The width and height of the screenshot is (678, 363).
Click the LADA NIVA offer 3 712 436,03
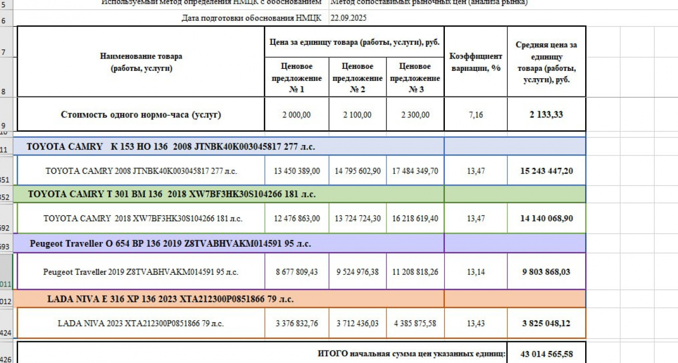(357, 323)
